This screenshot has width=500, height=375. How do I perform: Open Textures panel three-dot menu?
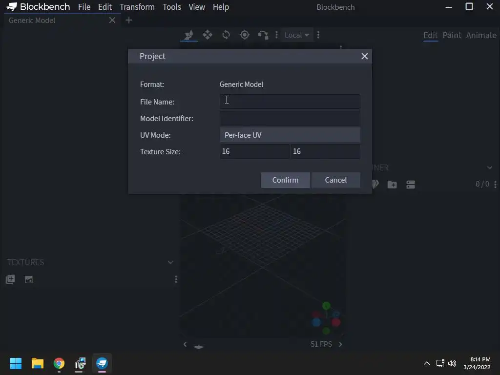tap(176, 280)
